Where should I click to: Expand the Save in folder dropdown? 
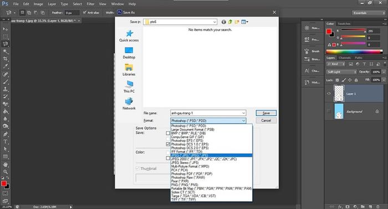pyautogui.click(x=215, y=22)
